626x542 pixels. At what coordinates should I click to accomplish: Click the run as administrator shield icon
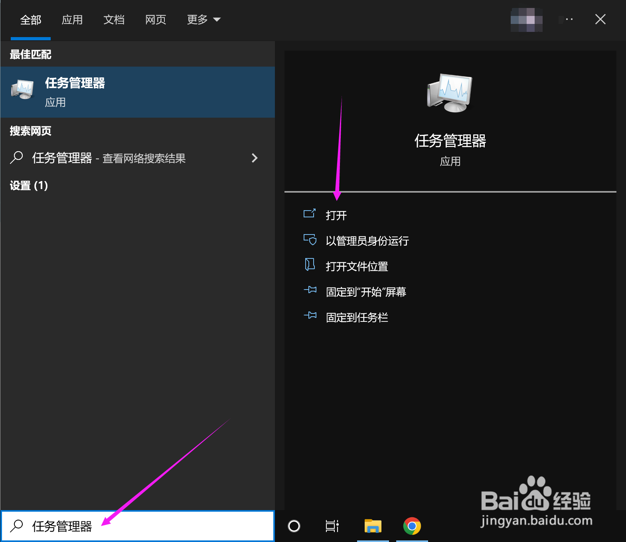[310, 239]
